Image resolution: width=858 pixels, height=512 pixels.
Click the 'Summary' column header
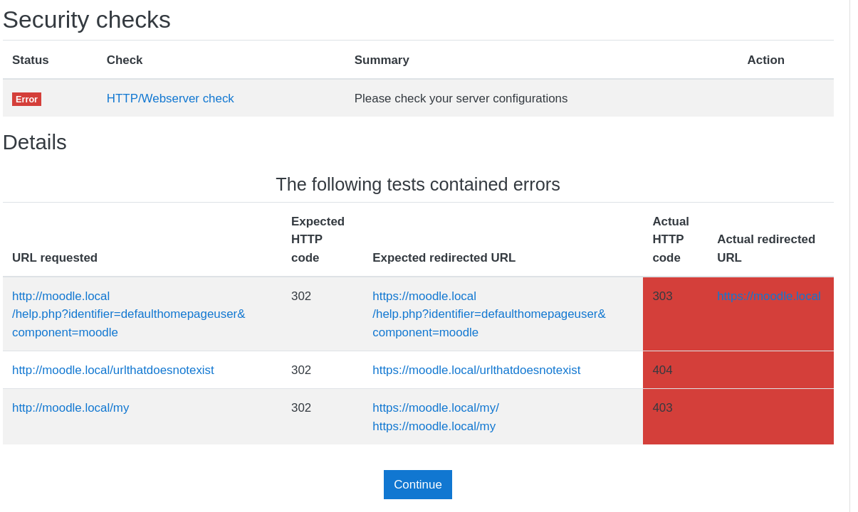pos(382,60)
